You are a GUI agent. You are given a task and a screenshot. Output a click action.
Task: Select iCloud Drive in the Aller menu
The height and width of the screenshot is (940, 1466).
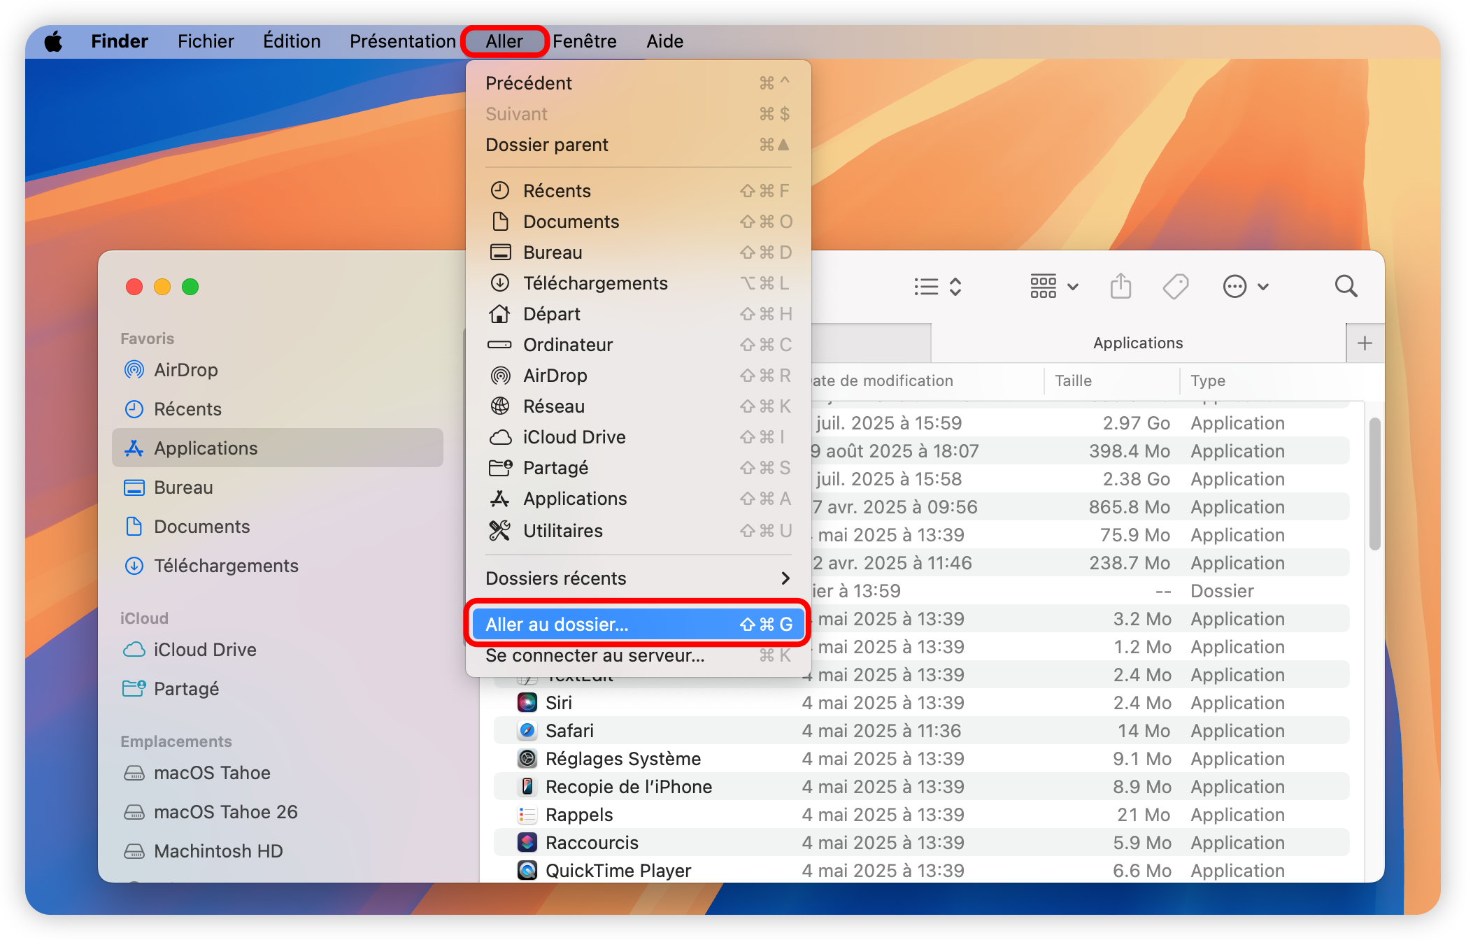pos(638,437)
